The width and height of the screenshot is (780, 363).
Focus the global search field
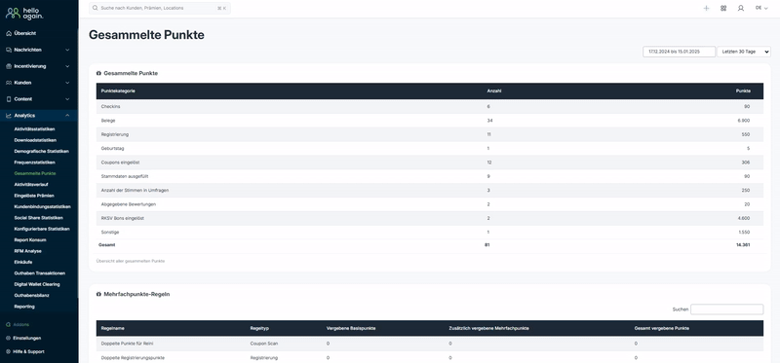(x=160, y=8)
